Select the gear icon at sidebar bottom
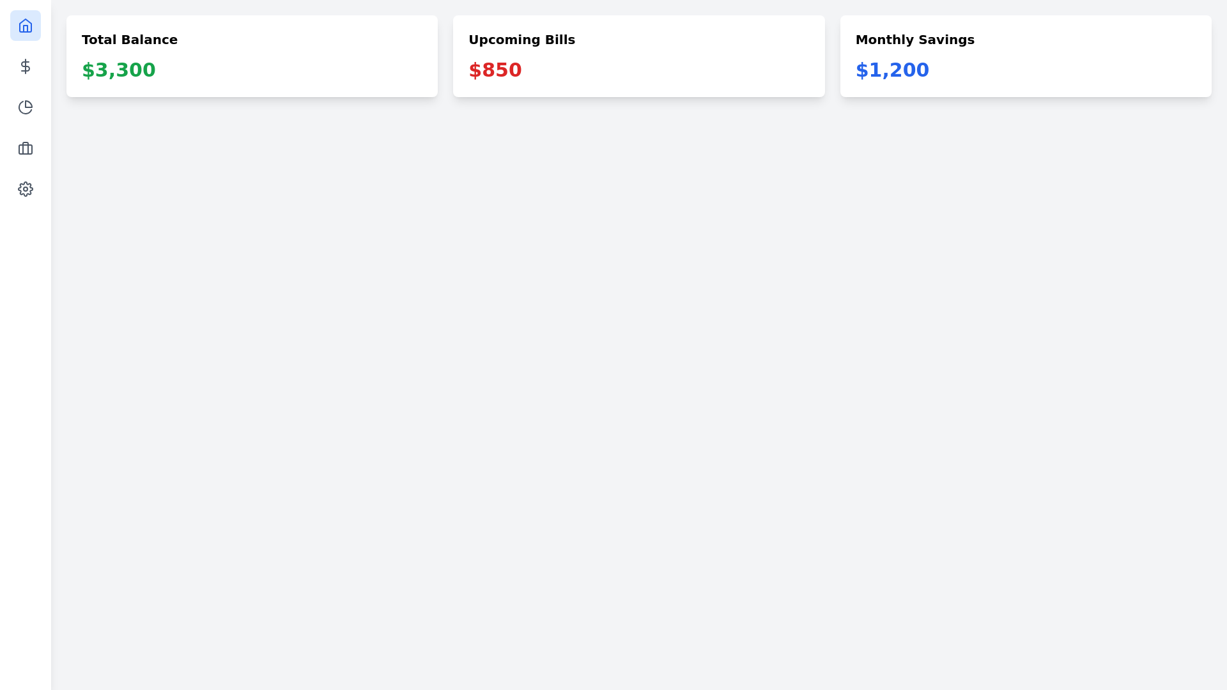Screen dimensions: 1227x690 pyautogui.click(x=26, y=189)
